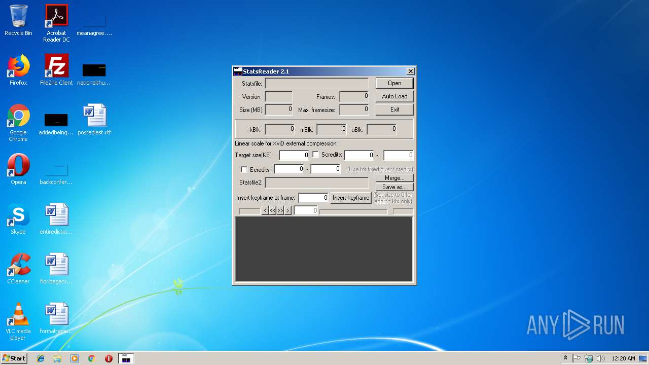Click the Auto Load button
The image size is (649, 365).
click(x=394, y=96)
